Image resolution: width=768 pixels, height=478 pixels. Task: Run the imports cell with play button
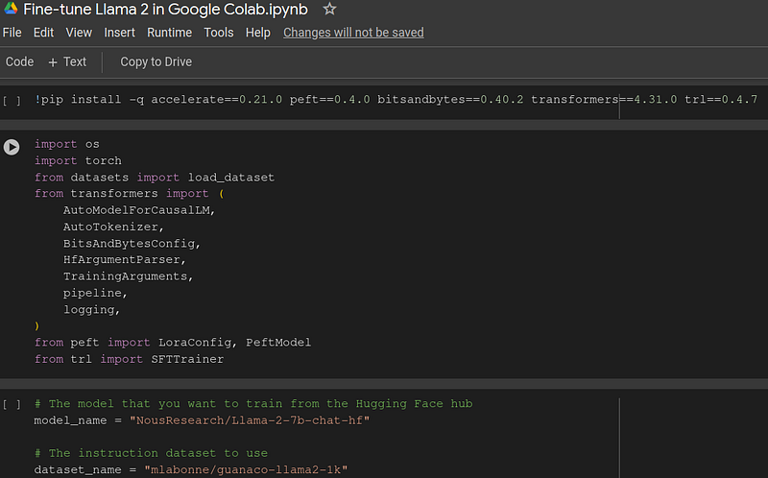click(12, 147)
